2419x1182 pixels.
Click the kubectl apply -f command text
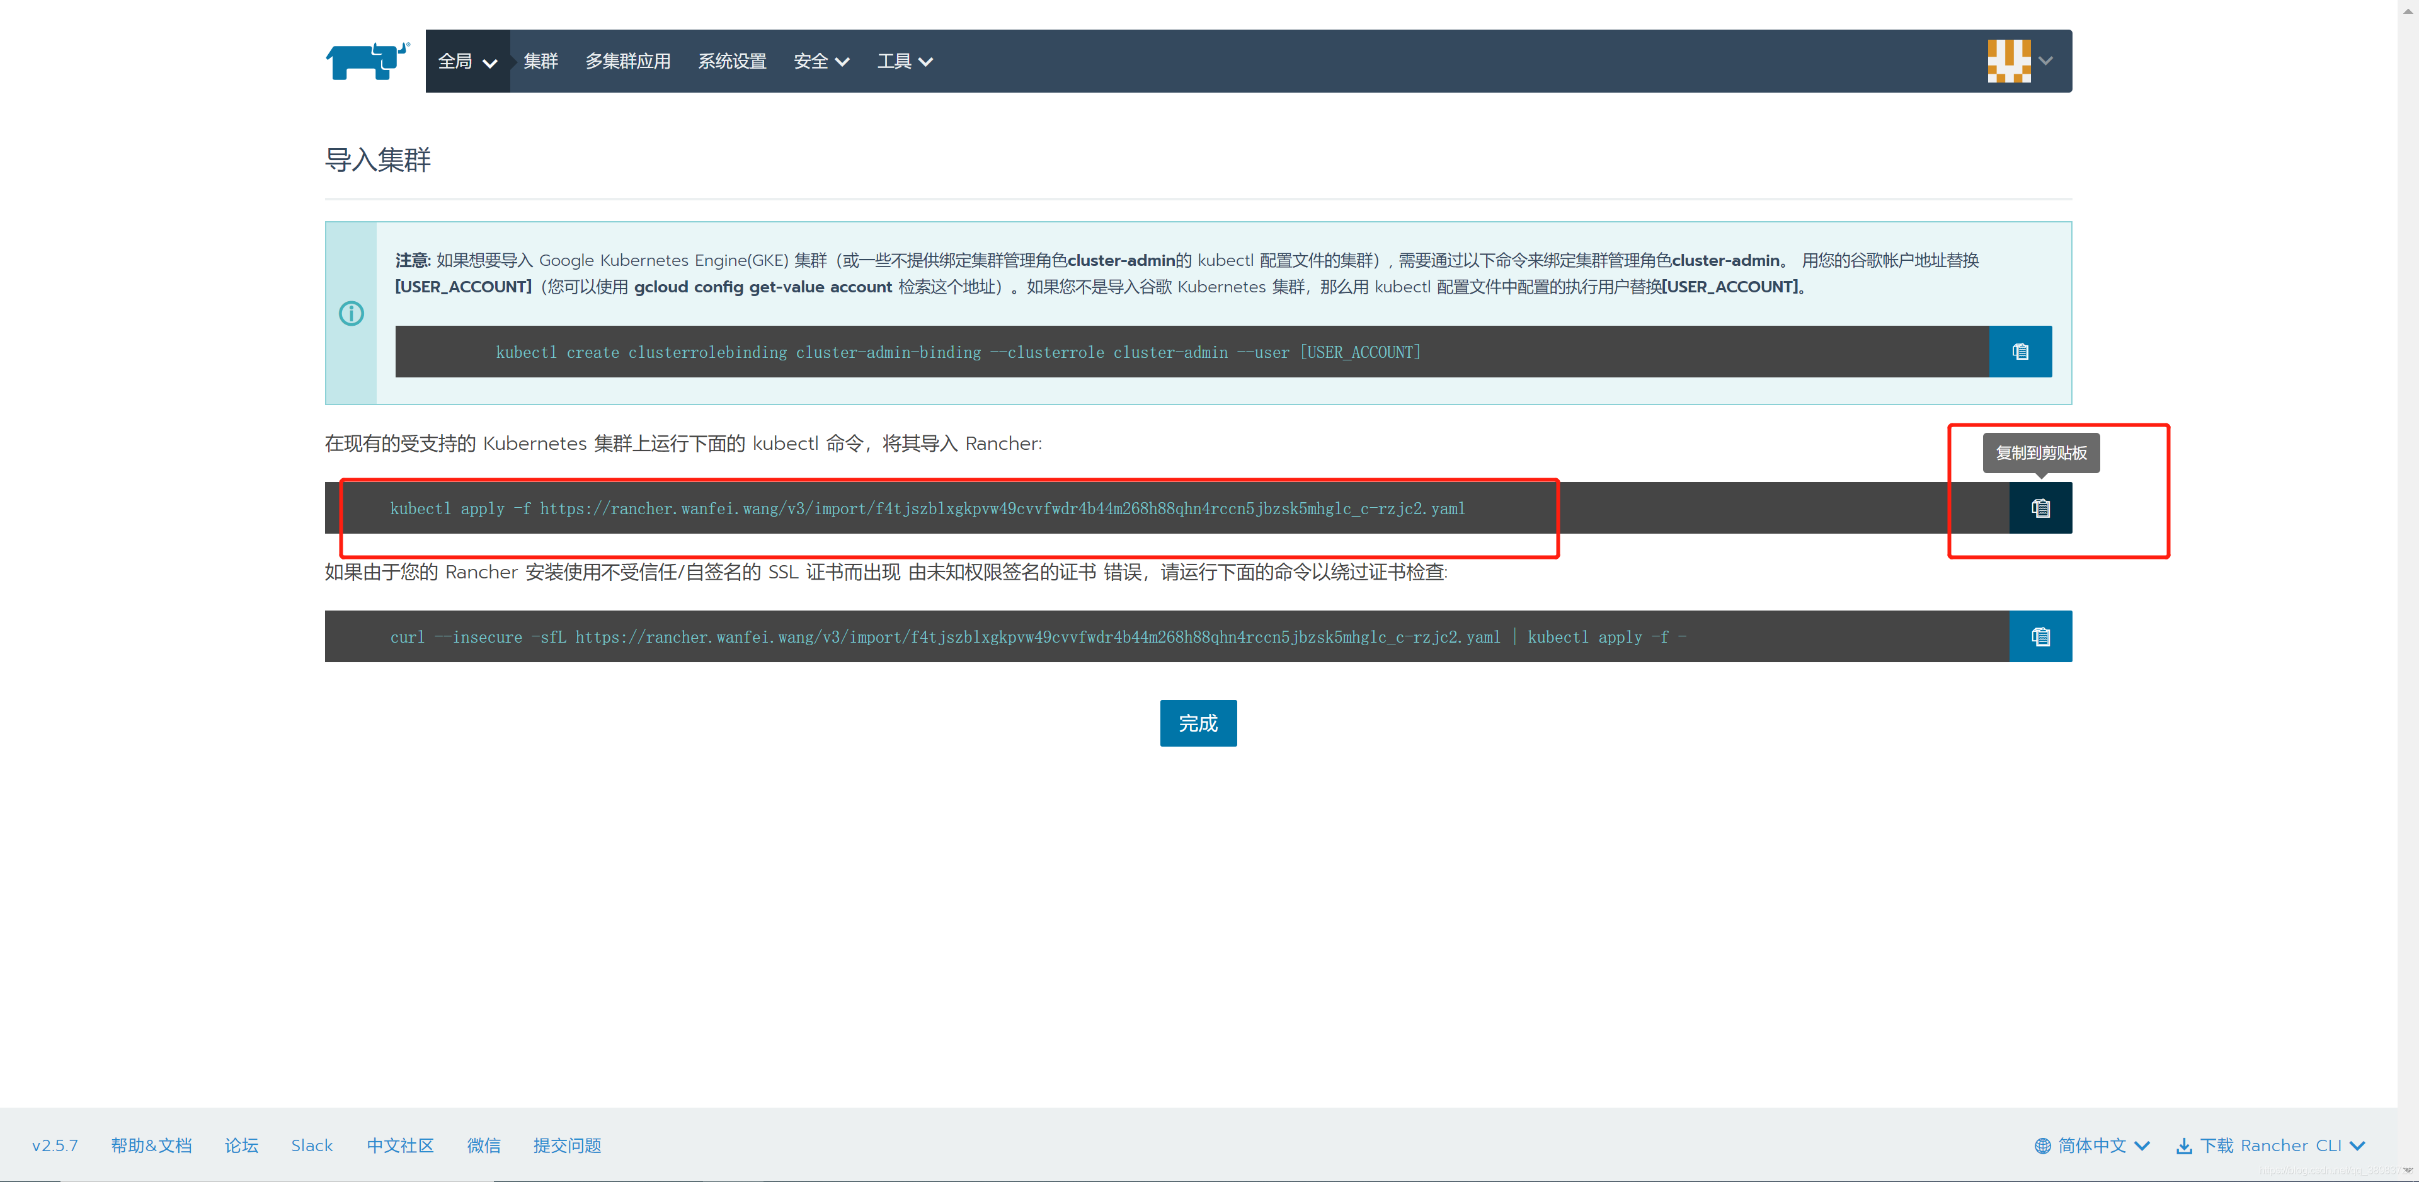928,508
